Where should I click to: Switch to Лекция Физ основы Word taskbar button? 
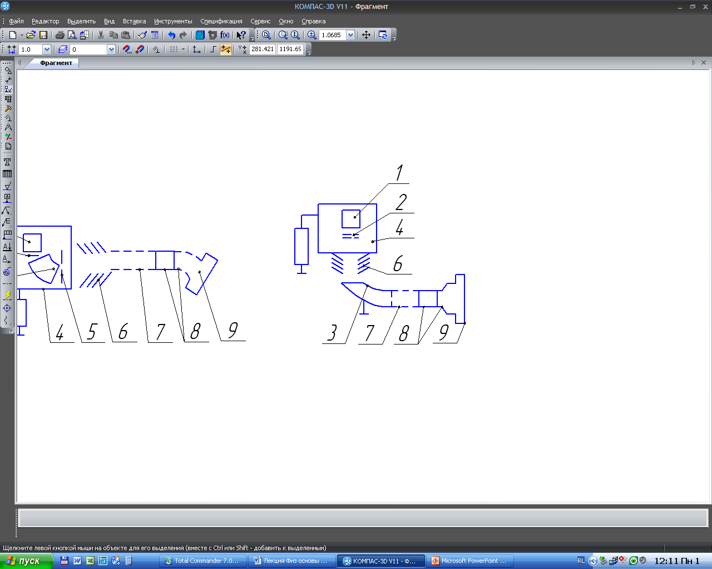pos(290,561)
